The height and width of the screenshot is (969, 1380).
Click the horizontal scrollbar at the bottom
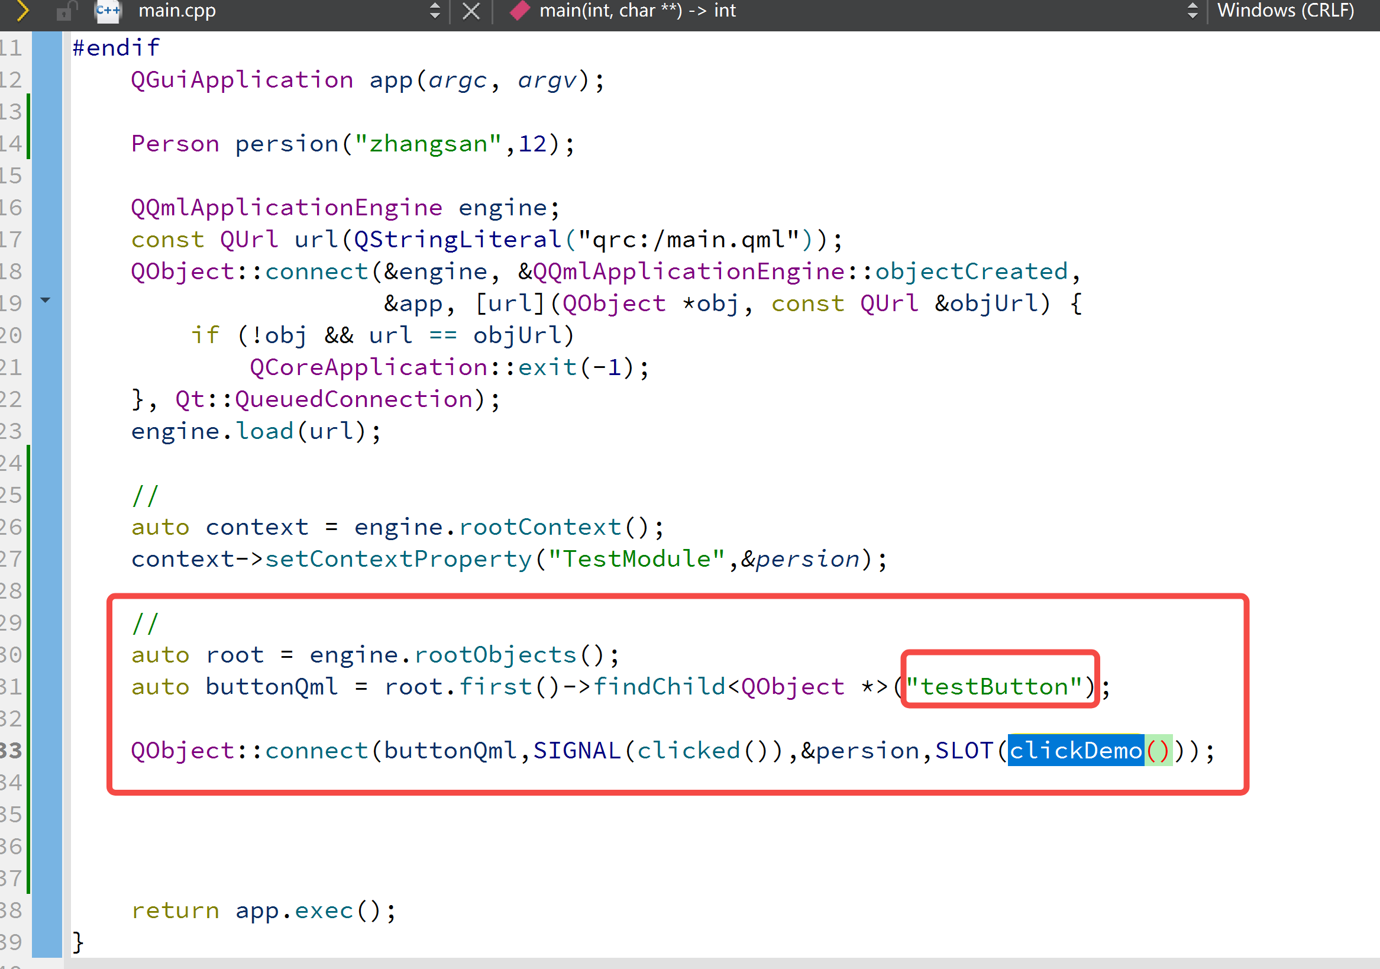[721, 963]
